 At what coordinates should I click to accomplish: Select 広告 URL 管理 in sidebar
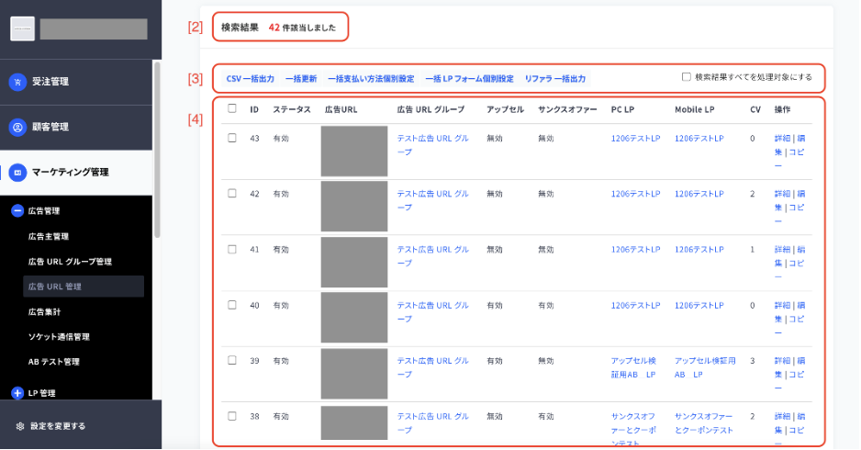tap(84, 287)
